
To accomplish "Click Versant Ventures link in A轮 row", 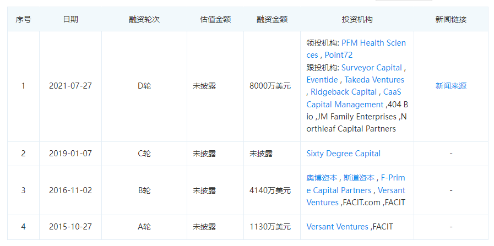I will click(337, 227).
